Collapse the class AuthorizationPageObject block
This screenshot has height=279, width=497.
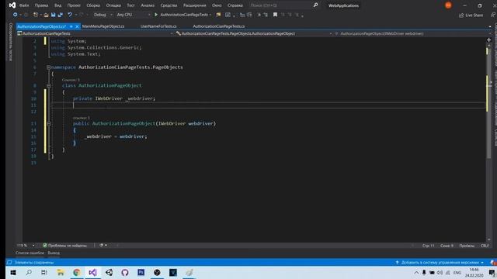pyautogui.click(x=48, y=86)
